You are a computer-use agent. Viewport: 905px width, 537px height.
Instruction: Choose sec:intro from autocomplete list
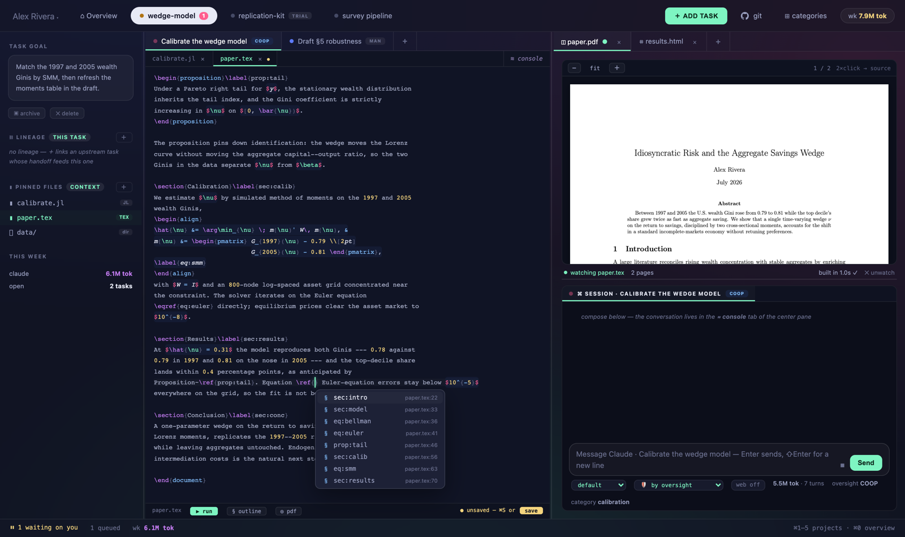[x=380, y=397]
